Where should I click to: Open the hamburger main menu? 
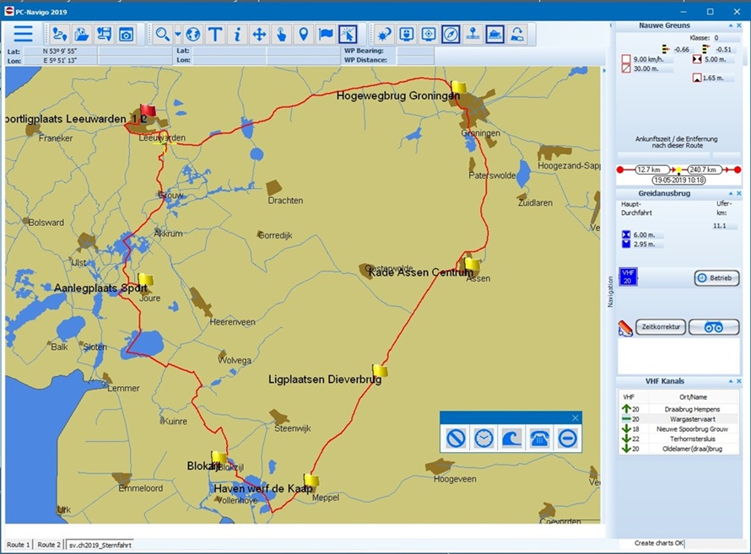tap(23, 34)
